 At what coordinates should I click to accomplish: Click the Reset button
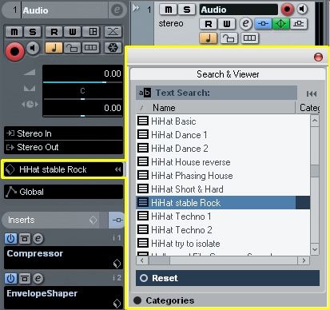tap(228, 278)
